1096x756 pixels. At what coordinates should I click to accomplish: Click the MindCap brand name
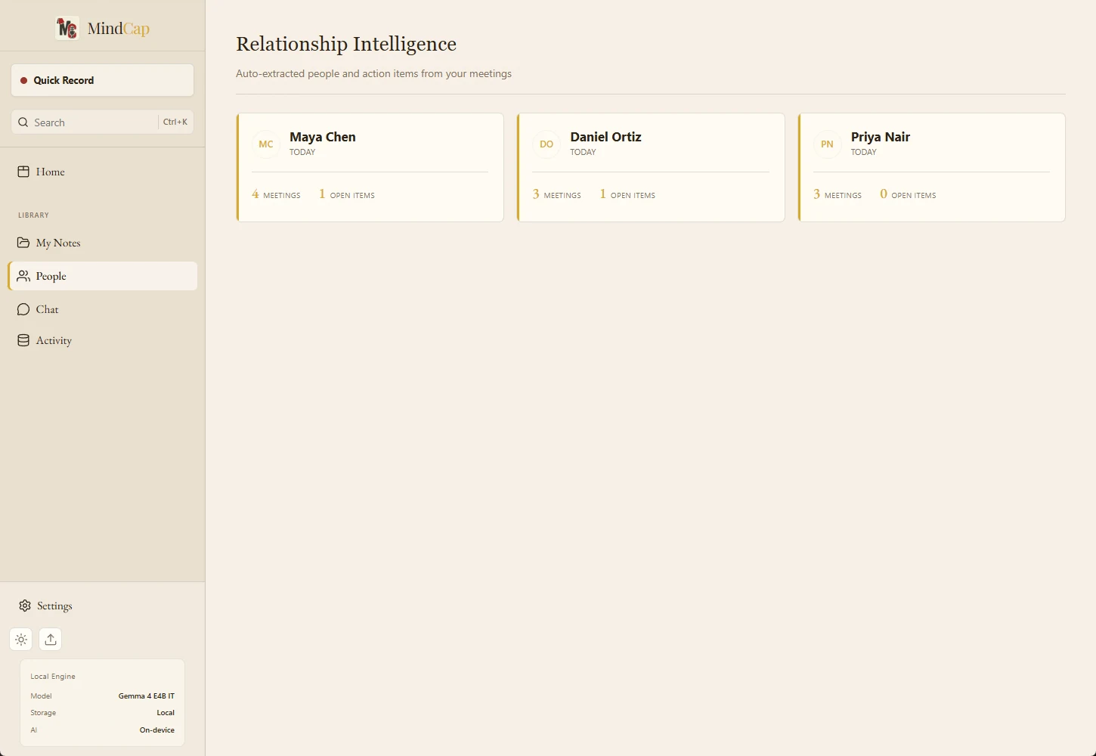119,29
